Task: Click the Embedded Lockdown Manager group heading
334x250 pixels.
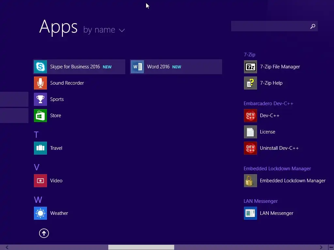Action: (277, 169)
